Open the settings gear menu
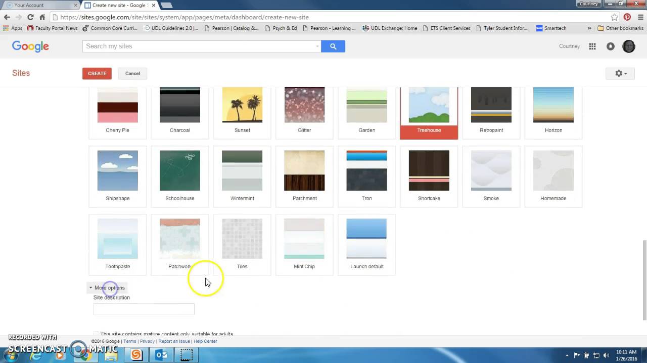 click(620, 73)
